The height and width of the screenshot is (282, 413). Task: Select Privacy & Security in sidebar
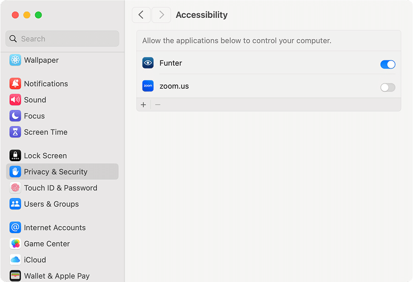point(62,172)
